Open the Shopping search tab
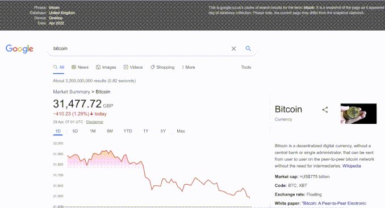 pos(162,67)
